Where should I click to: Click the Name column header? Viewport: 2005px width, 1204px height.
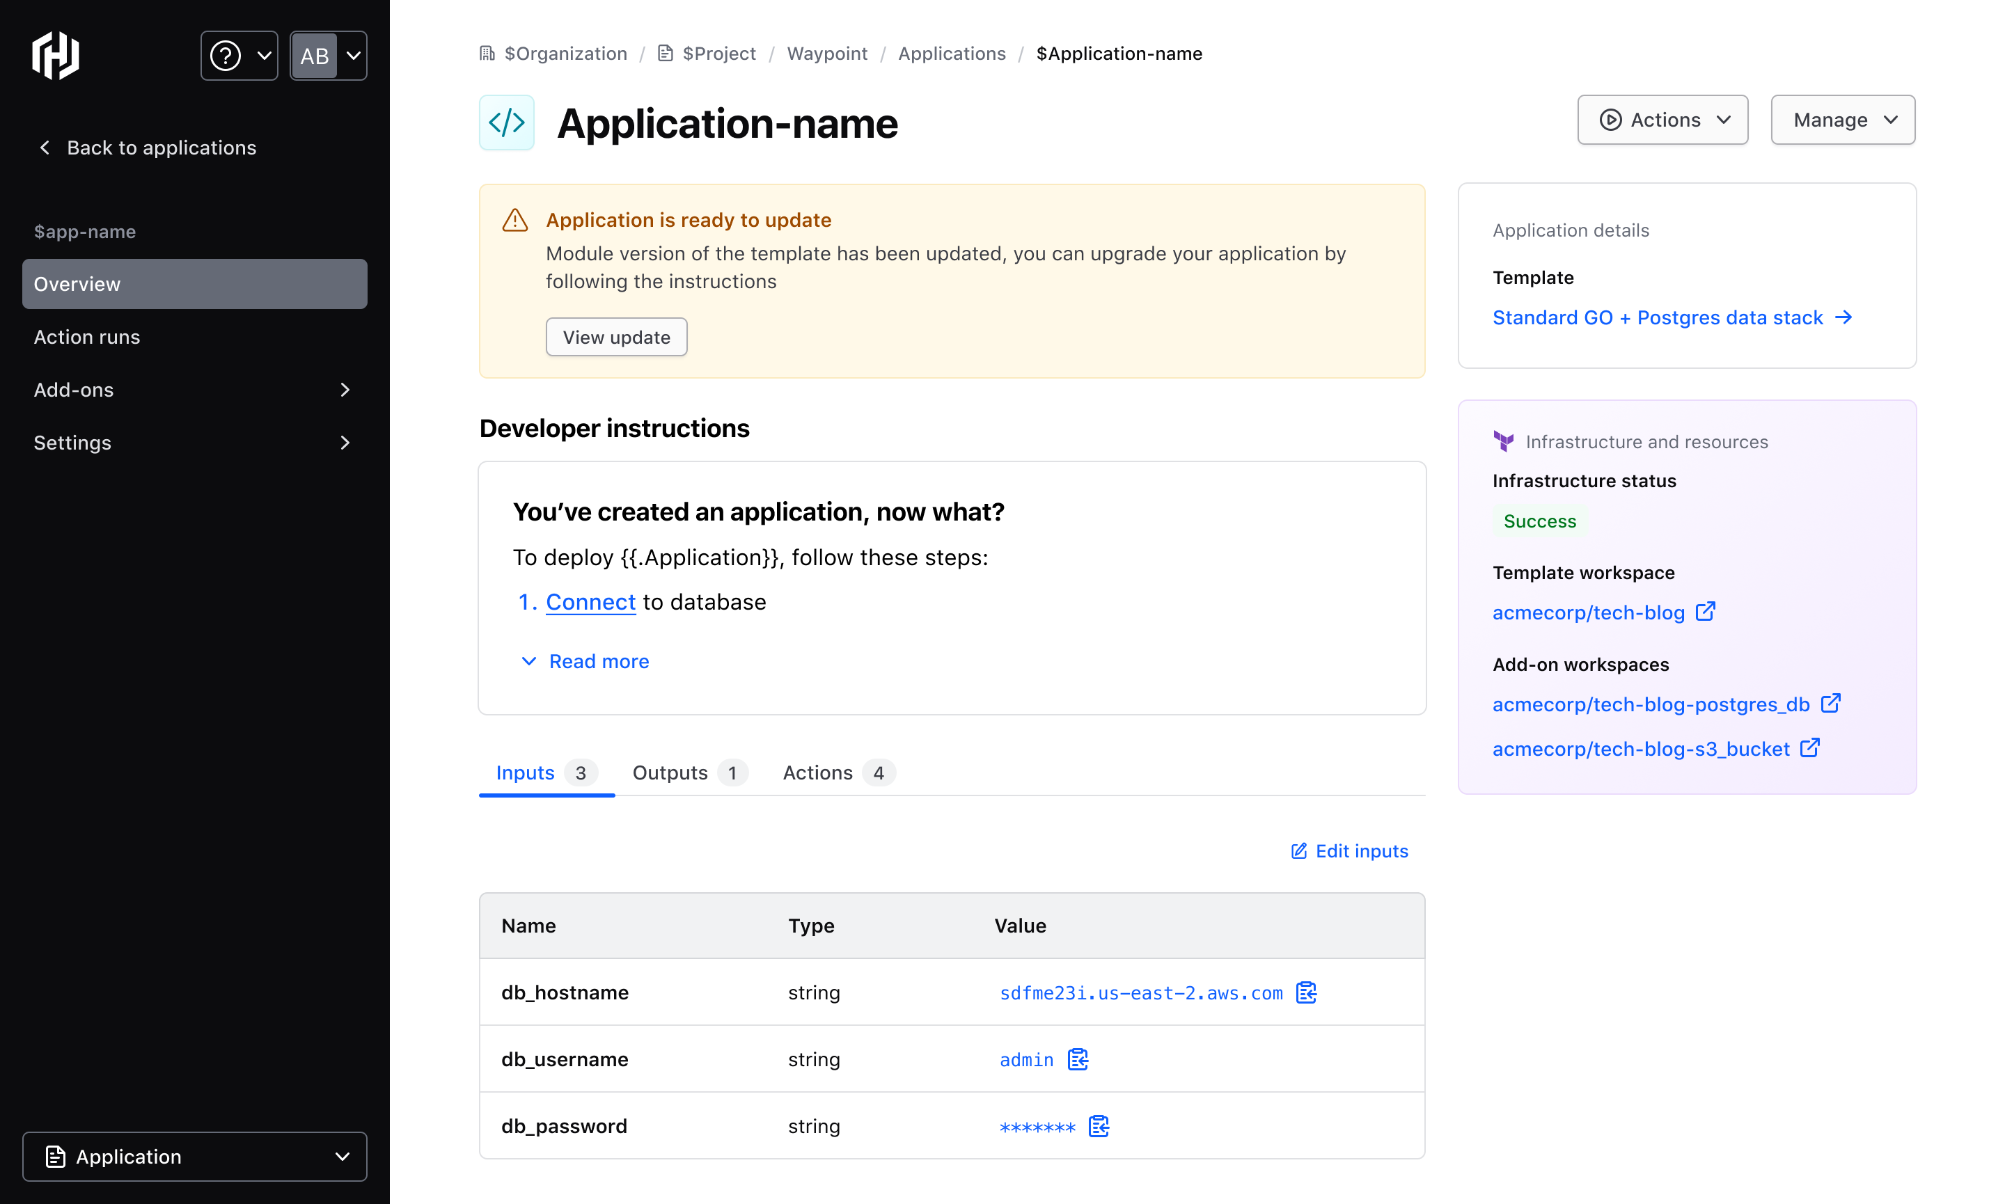click(x=528, y=926)
